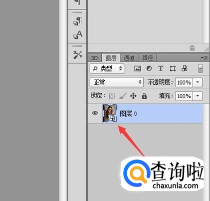The image size is (210, 201).
Task: Filter layers by adjustment layer icon
Action: 149,68
